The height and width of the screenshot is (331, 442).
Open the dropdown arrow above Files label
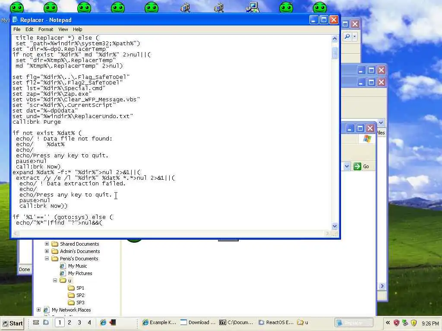tap(381, 123)
